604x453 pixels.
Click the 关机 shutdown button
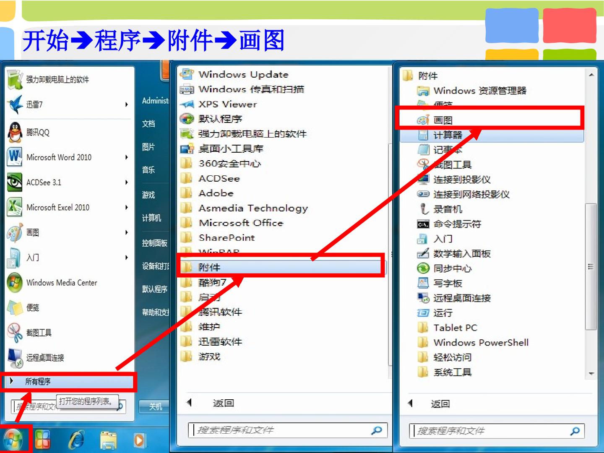155,406
